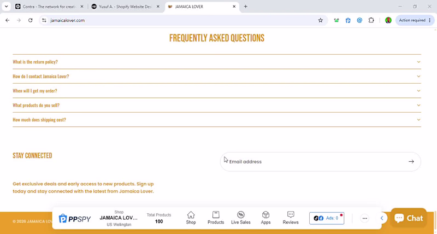Viewport: 437px width, 234px height.
Task: Submit email with the arrow button
Action: tap(411, 162)
